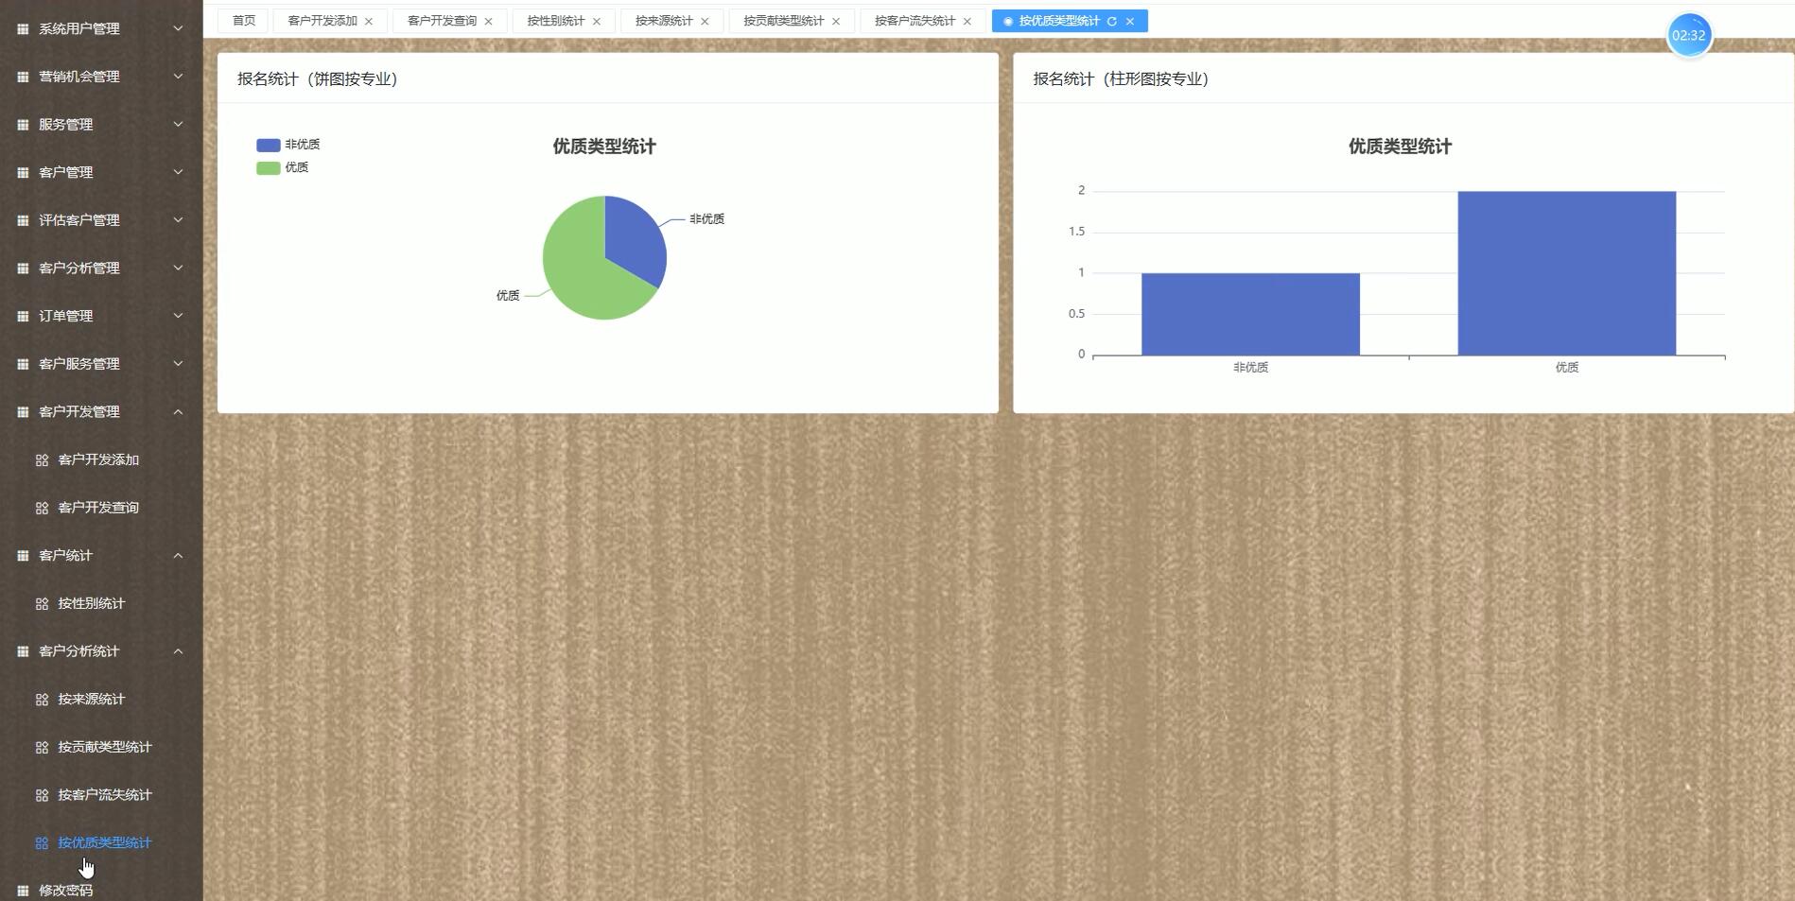Expand the 营销机会管理 menu chevron
1795x901 pixels.
pos(178,77)
